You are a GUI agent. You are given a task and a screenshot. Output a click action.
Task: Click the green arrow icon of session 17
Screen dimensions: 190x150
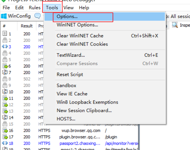click(5, 137)
